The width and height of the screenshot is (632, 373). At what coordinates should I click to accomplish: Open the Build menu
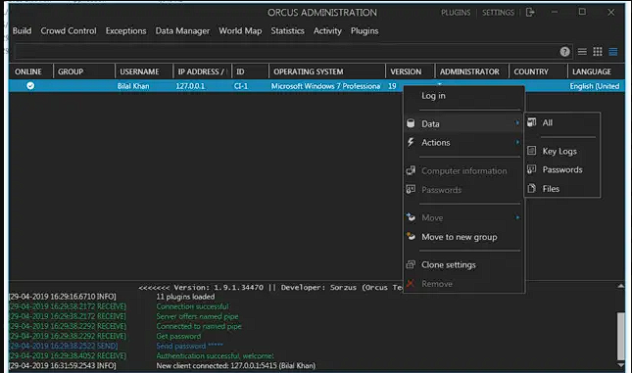click(x=22, y=30)
